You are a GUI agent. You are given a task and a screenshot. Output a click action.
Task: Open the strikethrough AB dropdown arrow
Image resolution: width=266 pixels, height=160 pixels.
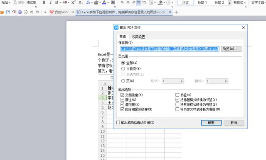(69, 2)
